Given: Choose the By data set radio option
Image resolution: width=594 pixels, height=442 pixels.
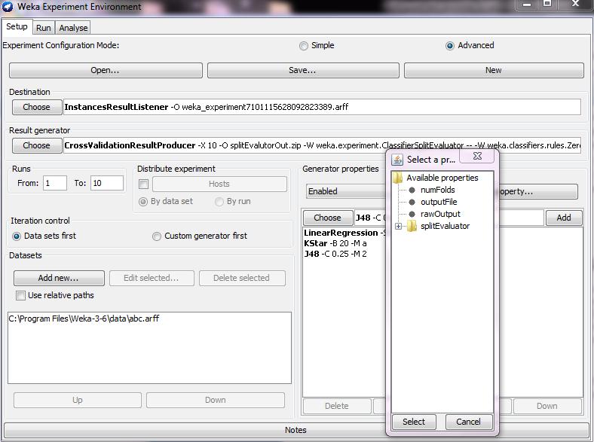Looking at the screenshot, I should pyautogui.click(x=143, y=202).
